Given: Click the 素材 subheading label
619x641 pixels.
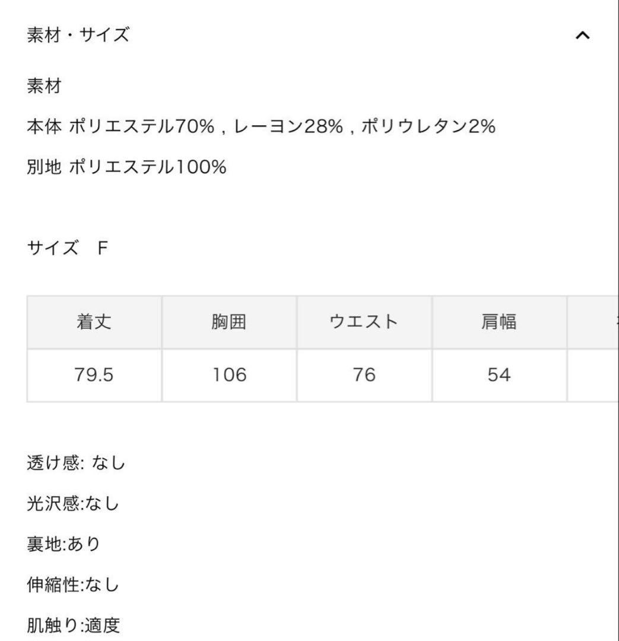Looking at the screenshot, I should pos(45,87).
